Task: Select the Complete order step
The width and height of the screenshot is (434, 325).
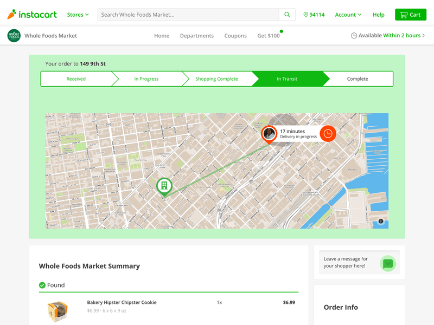Action: click(x=358, y=79)
